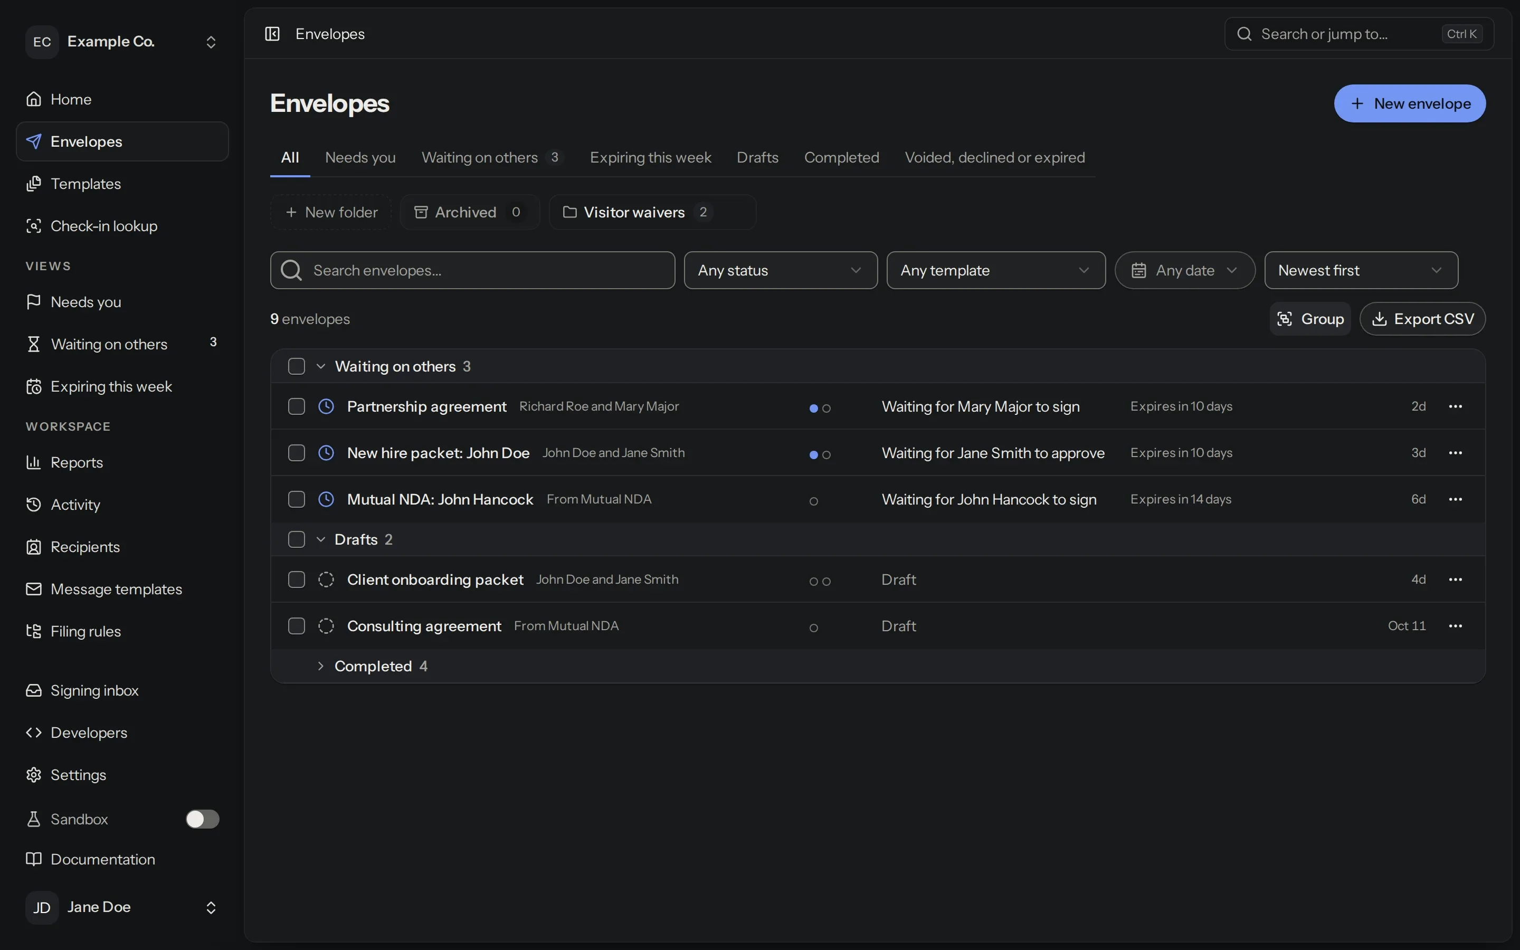Viewport: 1520px width, 950px height.
Task: Collapse the Drafts group chevron
Action: 320,539
